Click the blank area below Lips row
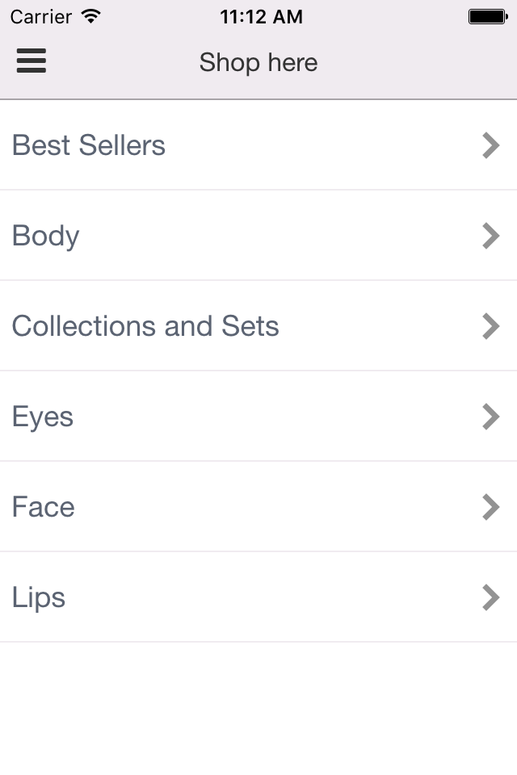The image size is (517, 775). [x=258, y=708]
